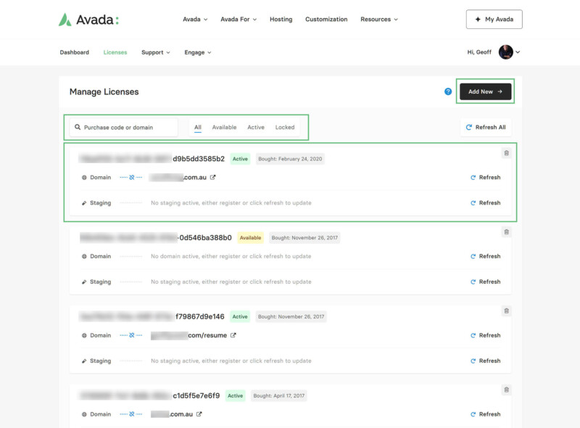Click inside the purchase code or domain search field

pyautogui.click(x=123, y=126)
